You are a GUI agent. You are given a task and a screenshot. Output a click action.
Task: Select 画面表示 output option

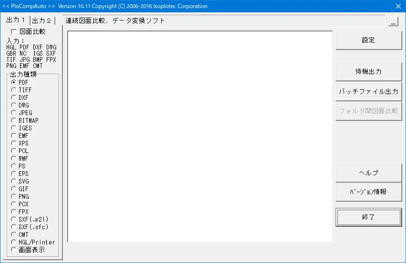point(28,250)
